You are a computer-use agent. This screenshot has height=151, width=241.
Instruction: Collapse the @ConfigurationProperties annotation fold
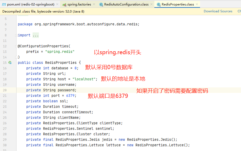click(16, 46)
